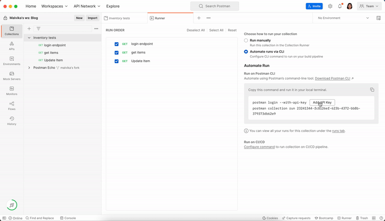Open the APIs sidebar panel
The height and width of the screenshot is (221, 385).
(12, 46)
